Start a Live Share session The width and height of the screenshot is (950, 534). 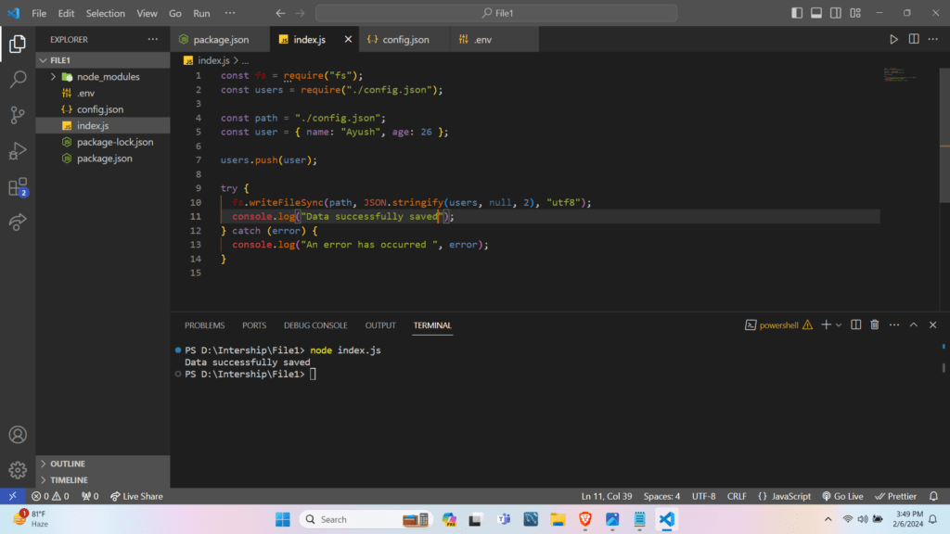pyautogui.click(x=135, y=496)
